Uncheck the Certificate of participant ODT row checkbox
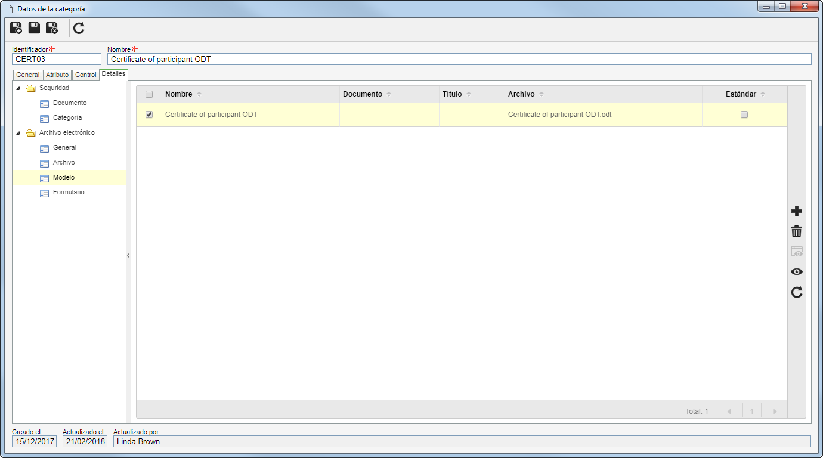823x458 pixels. pyautogui.click(x=149, y=114)
